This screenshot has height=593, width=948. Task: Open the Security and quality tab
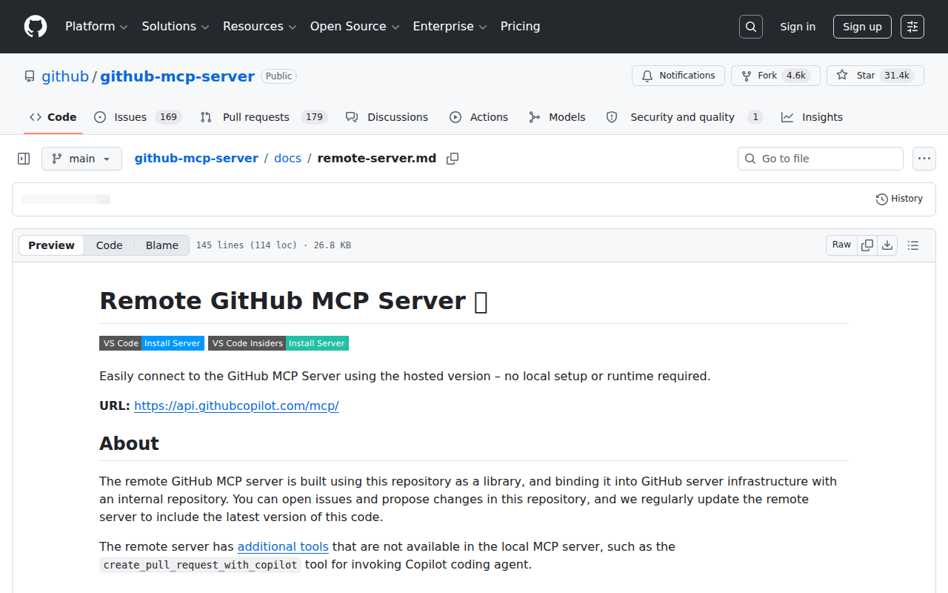(x=684, y=117)
